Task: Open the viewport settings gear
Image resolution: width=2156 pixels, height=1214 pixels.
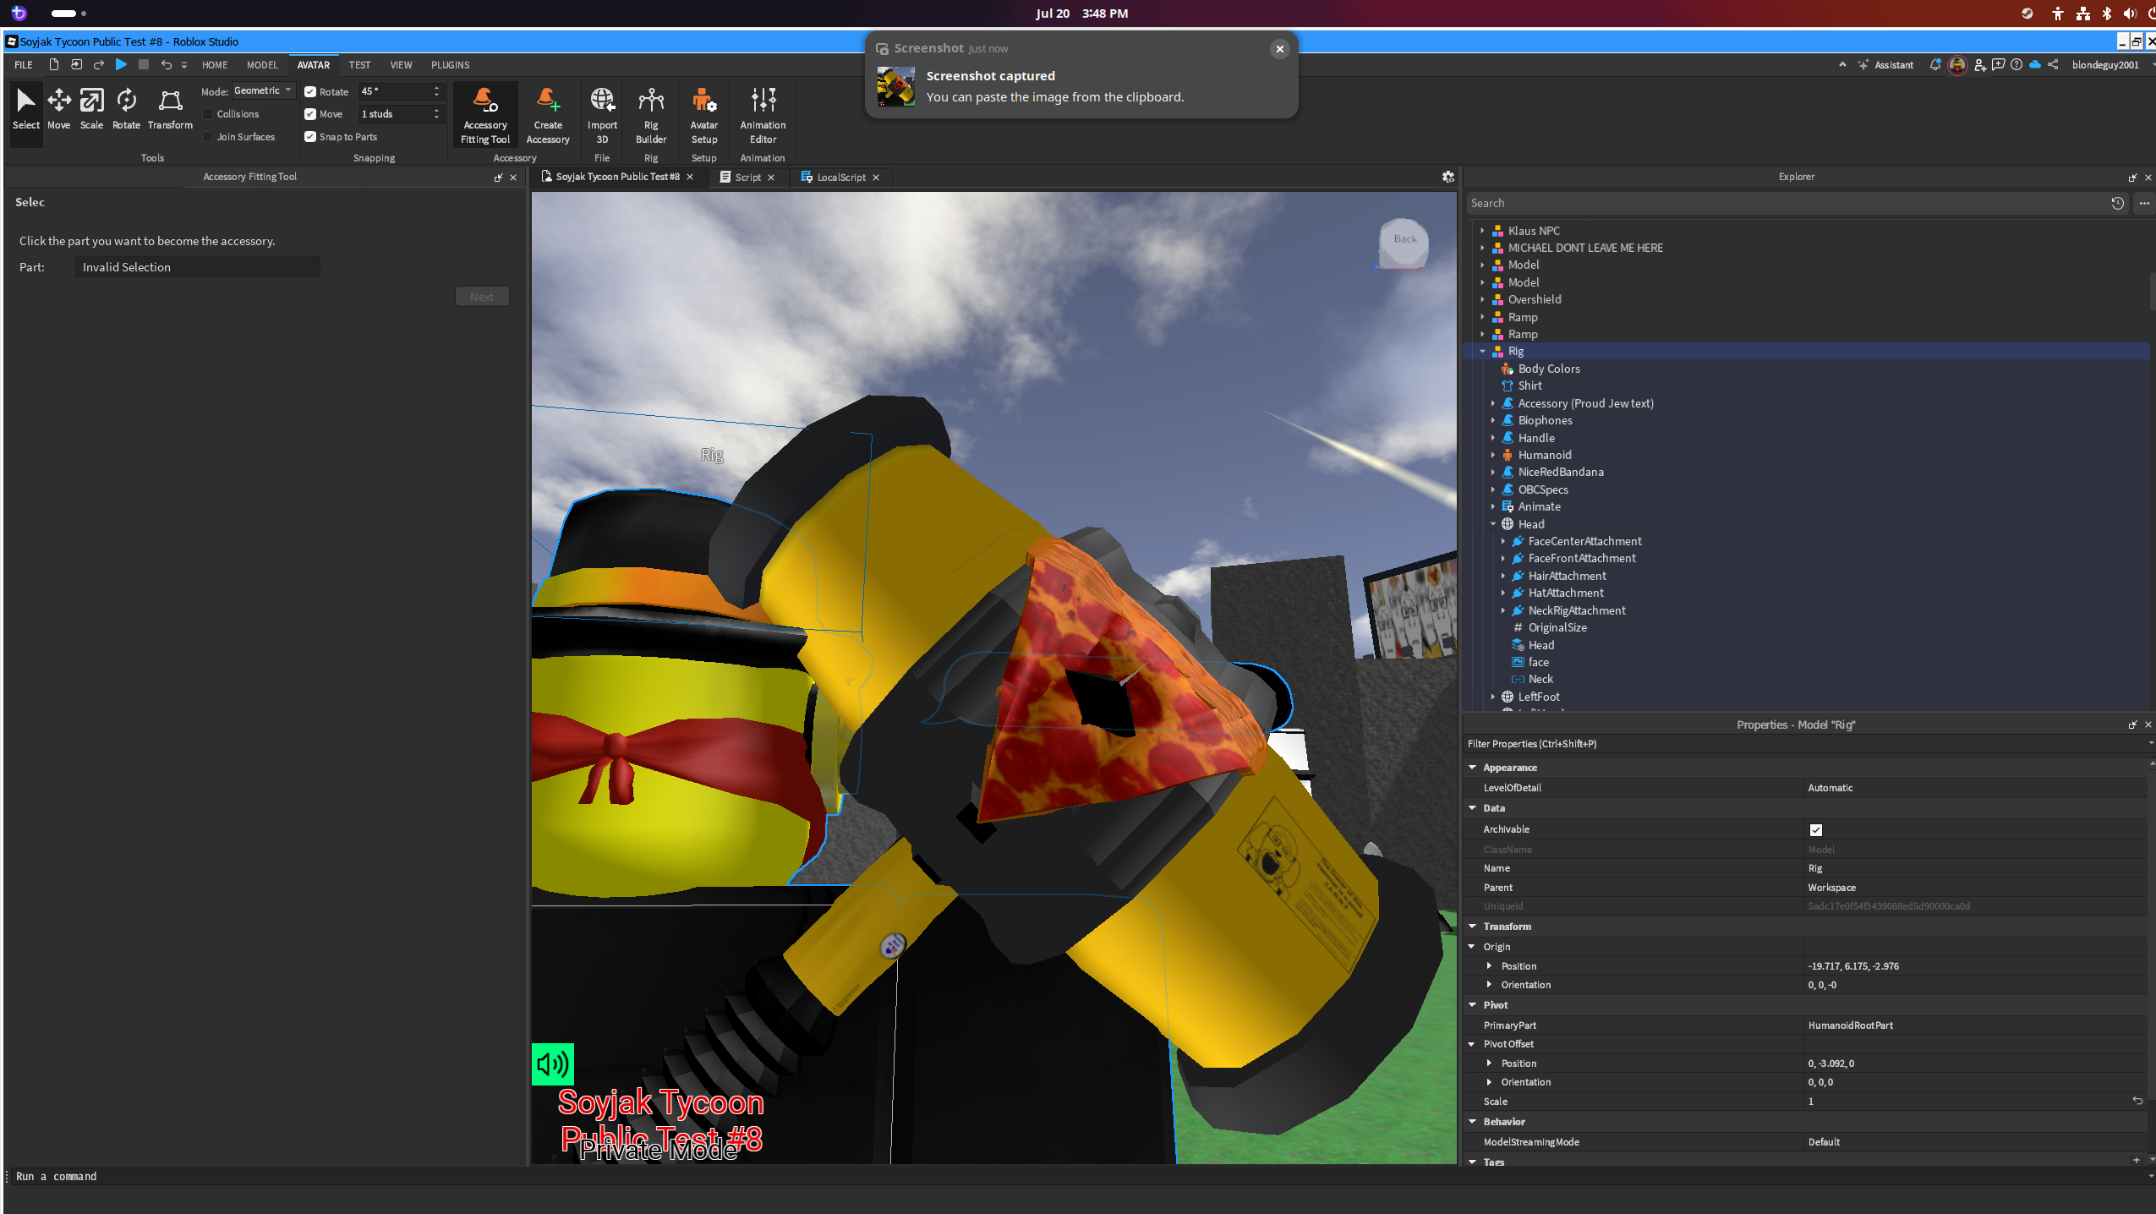Action: (x=1447, y=177)
